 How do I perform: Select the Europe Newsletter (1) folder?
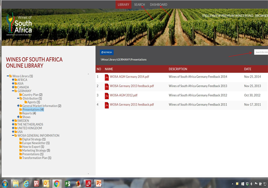pyautogui.click(x=36, y=143)
